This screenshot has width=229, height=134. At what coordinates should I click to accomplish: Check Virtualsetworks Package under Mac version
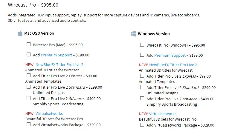coord(29,124)
